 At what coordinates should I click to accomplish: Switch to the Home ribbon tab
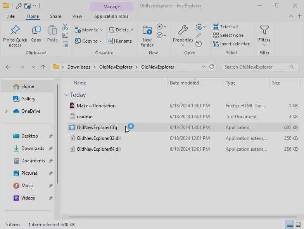(33, 16)
